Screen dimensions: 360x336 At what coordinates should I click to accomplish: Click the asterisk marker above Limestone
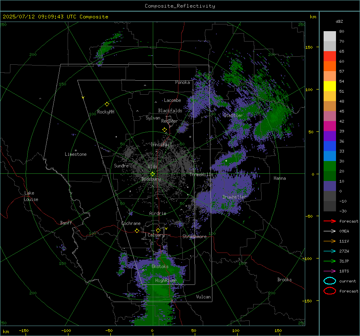point(76,151)
